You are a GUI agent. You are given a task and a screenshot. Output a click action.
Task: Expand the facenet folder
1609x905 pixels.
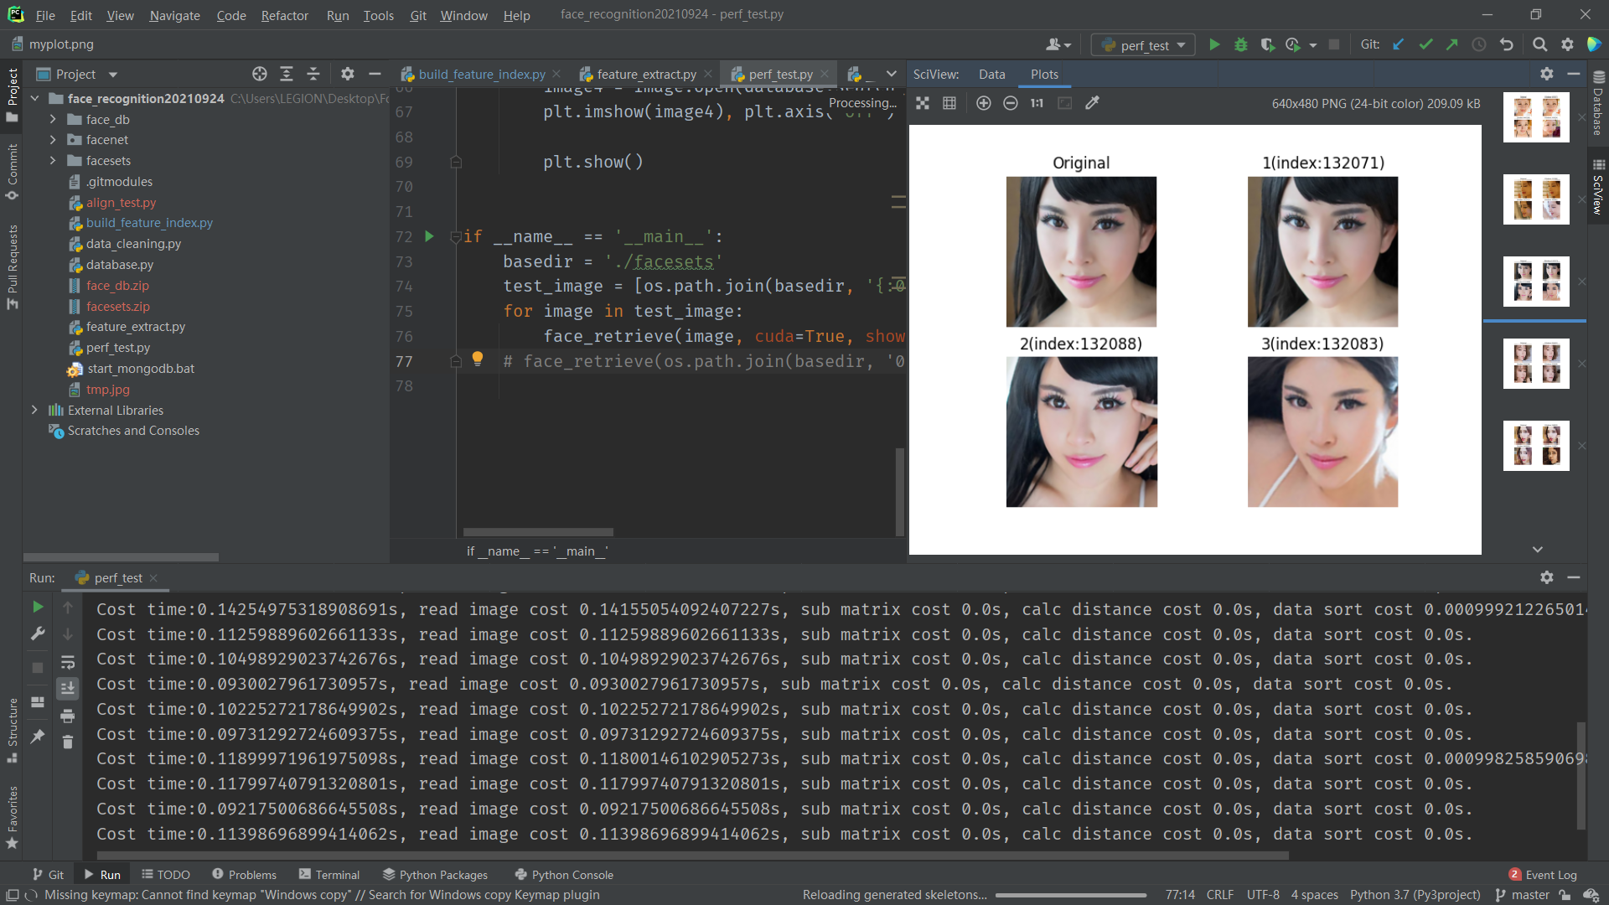point(53,140)
